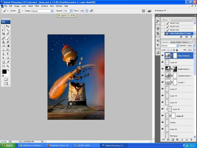Select the Path Selection tool
Image resolution: width=197 pixels, height=148 pixels.
(3, 58)
